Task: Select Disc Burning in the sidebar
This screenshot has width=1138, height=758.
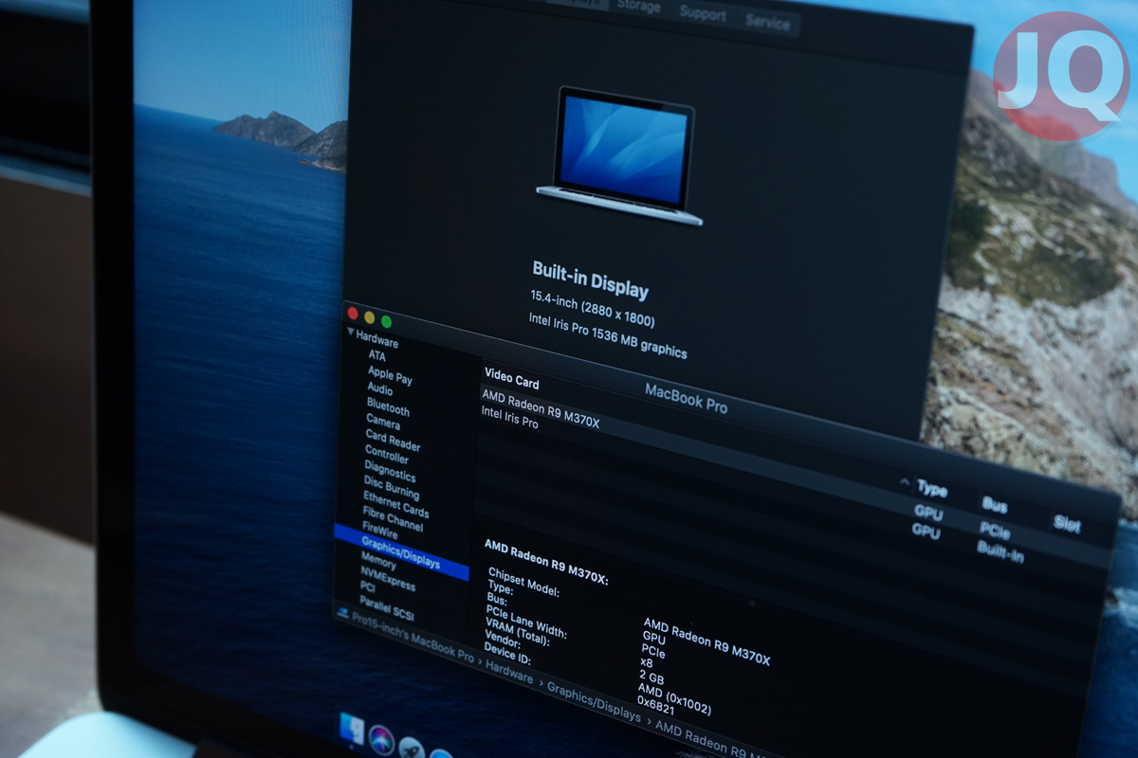Action: (391, 487)
